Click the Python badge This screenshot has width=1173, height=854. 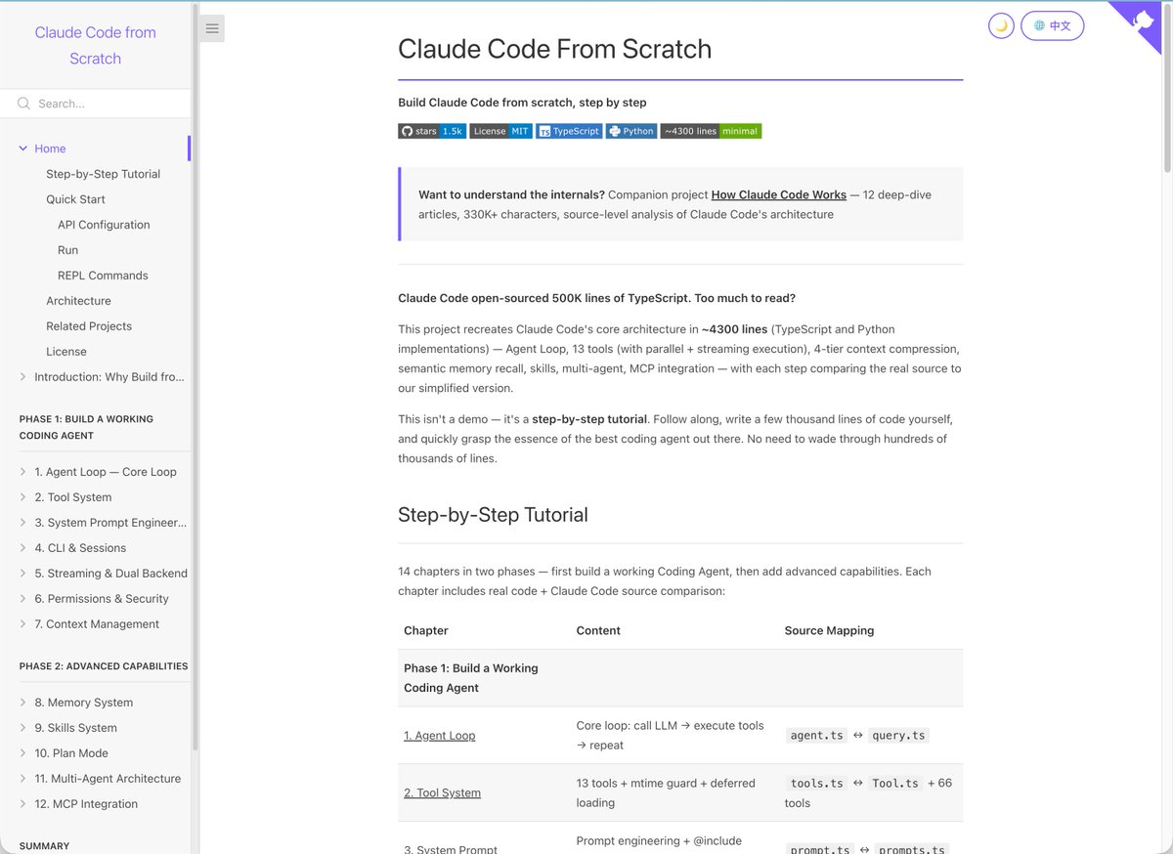631,131
